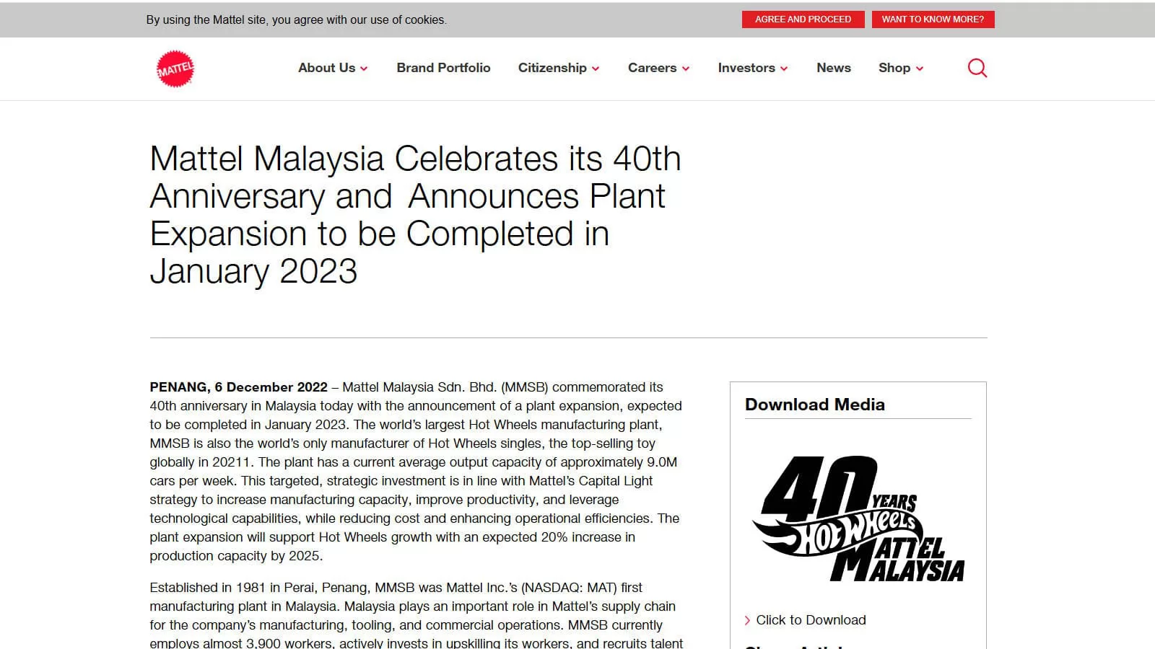The width and height of the screenshot is (1155, 649).
Task: Click the Click to Download link
Action: tap(811, 620)
